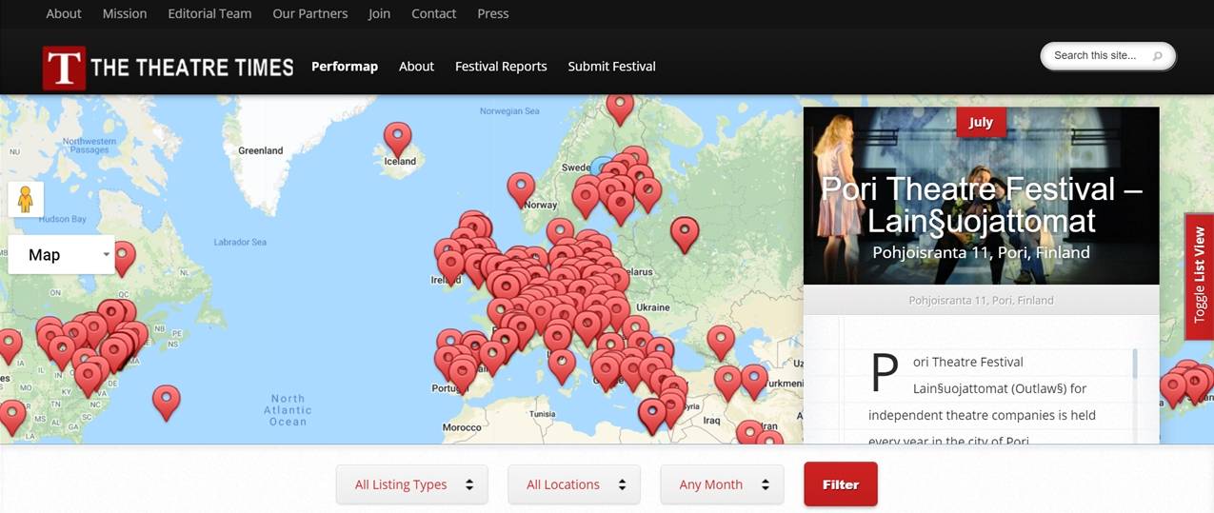The height and width of the screenshot is (513, 1214).
Task: Click Toggle List View tab
Action: (1199, 276)
